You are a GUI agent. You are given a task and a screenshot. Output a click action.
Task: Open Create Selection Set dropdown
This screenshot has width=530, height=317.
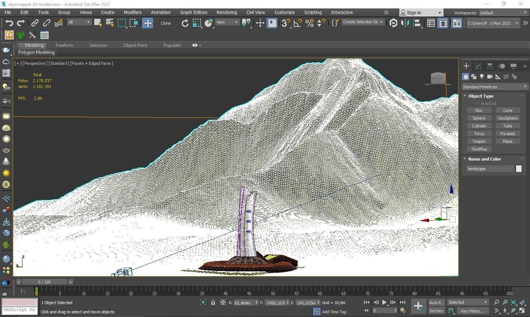coord(363,22)
